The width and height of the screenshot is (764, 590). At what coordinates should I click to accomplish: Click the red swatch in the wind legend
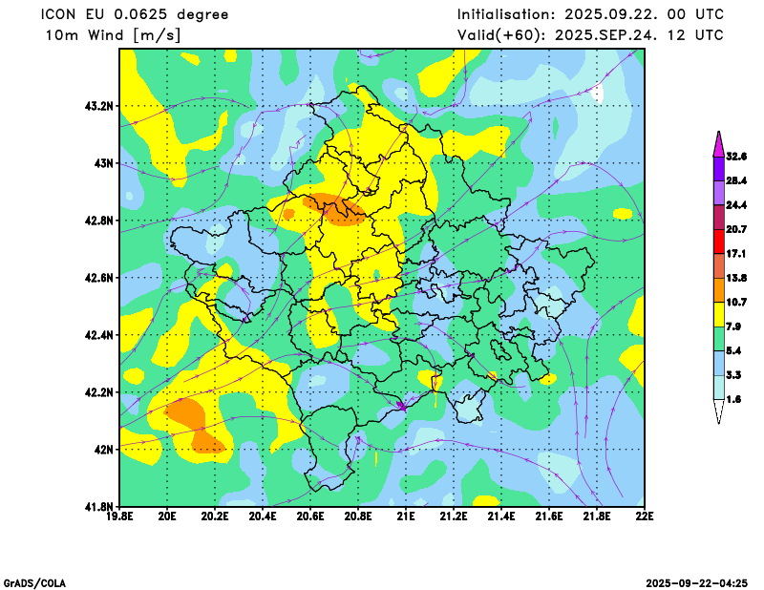[718, 242]
